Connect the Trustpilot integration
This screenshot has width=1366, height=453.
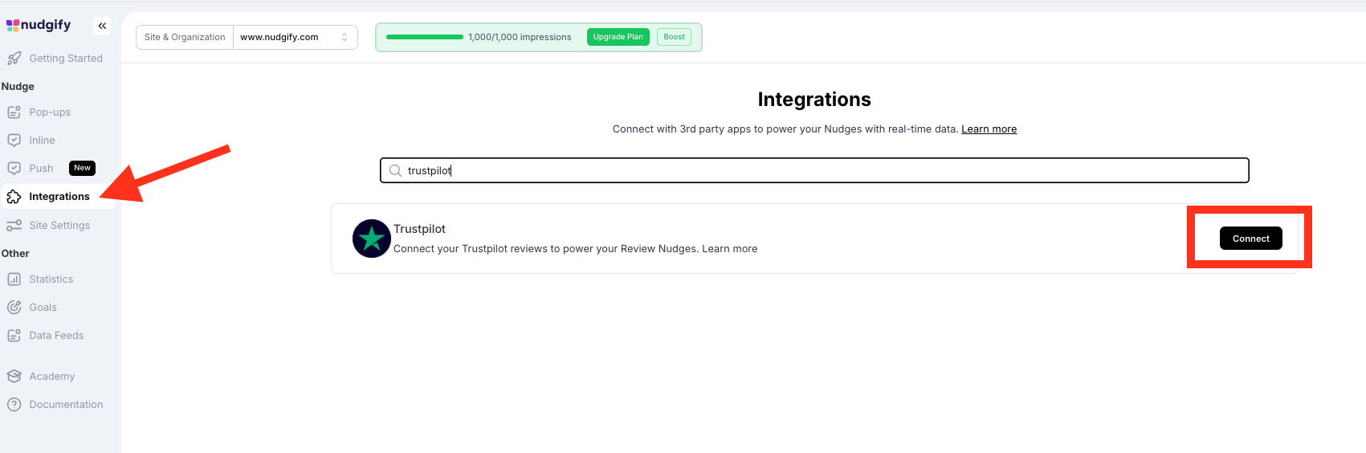pos(1250,239)
